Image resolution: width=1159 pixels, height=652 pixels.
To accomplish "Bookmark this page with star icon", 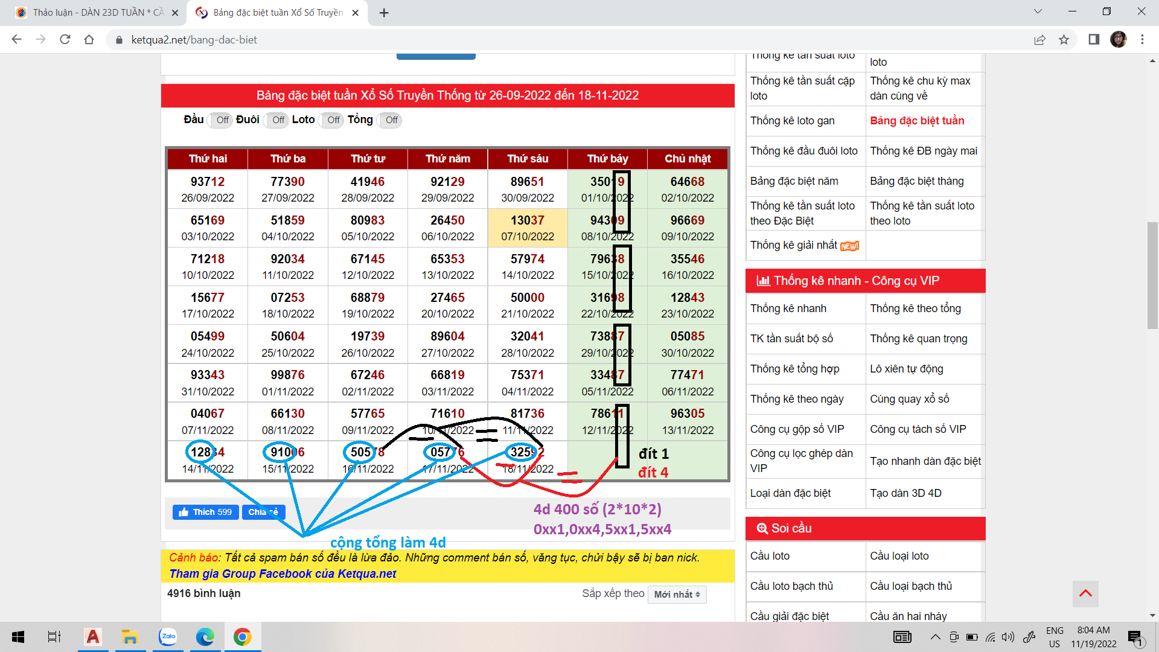I will 1064,40.
